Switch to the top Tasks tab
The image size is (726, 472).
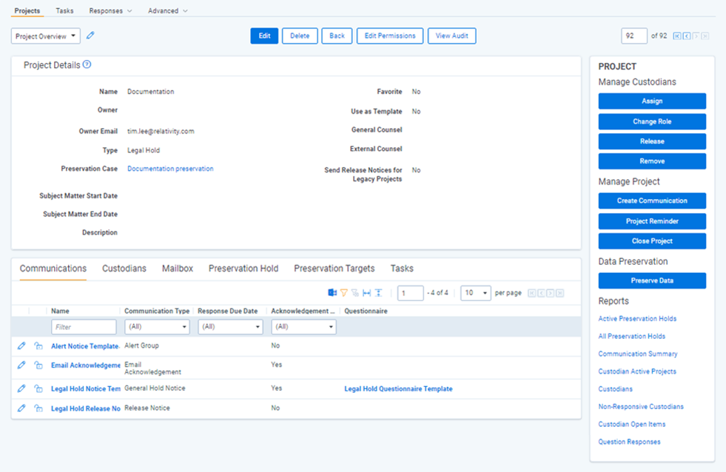64,10
